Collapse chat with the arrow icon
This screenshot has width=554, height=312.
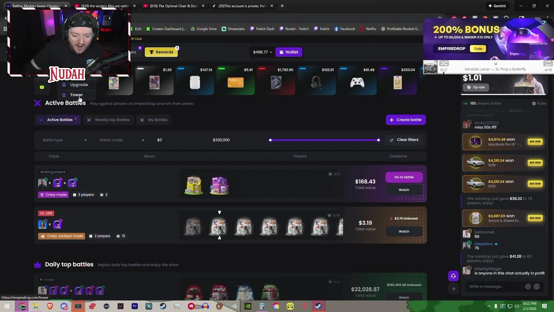pos(453,289)
